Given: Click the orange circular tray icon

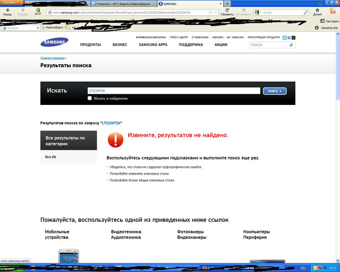Looking at the screenshot, I should (315, 268).
